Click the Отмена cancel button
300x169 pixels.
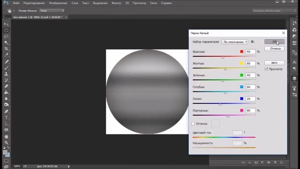(274, 49)
